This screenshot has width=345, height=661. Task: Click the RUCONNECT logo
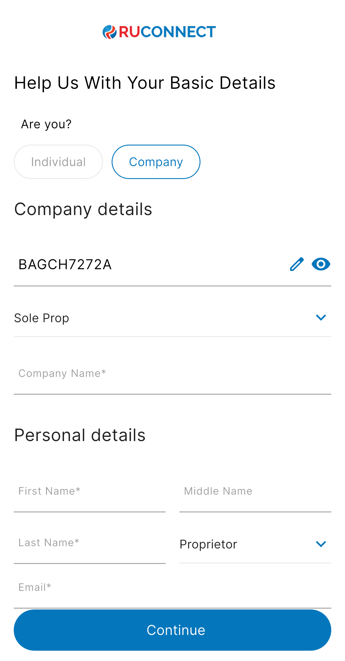(x=159, y=32)
